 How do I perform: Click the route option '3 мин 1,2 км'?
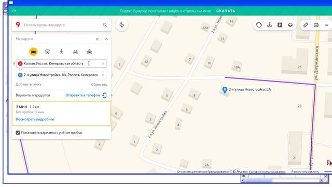pos(61,113)
